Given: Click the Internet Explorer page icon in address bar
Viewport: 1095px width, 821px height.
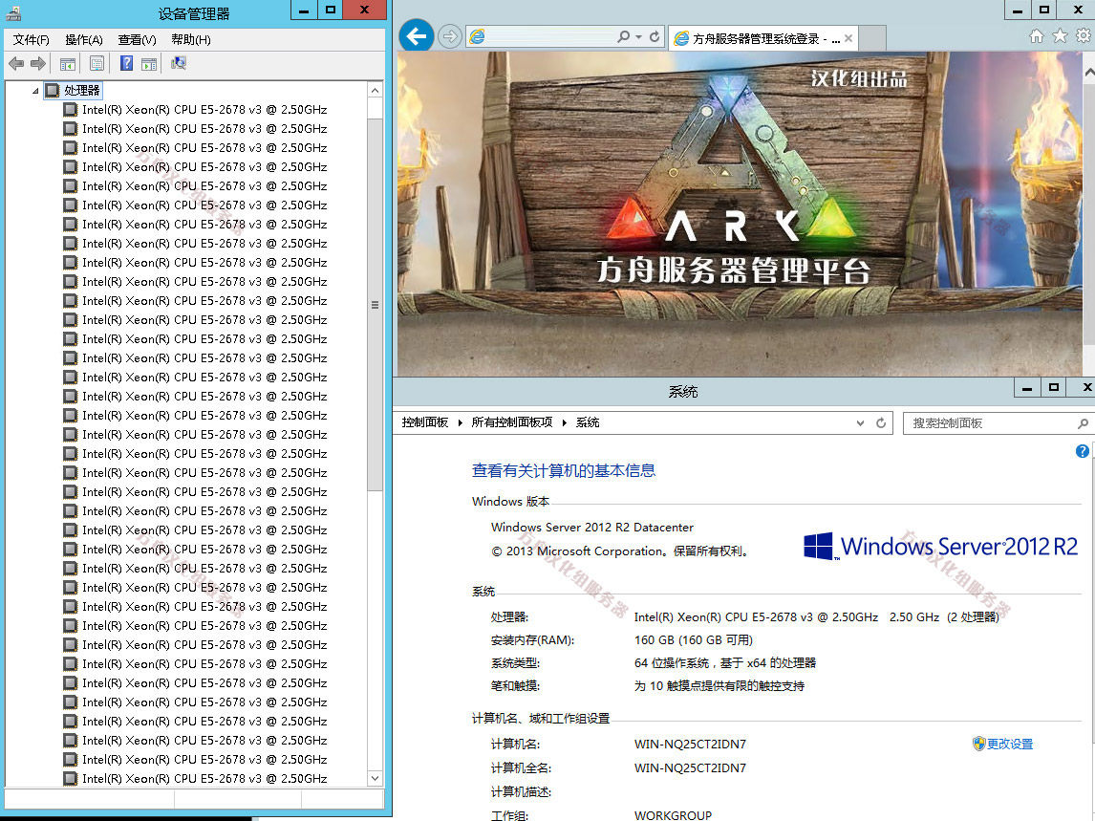Looking at the screenshot, I should pos(477,36).
